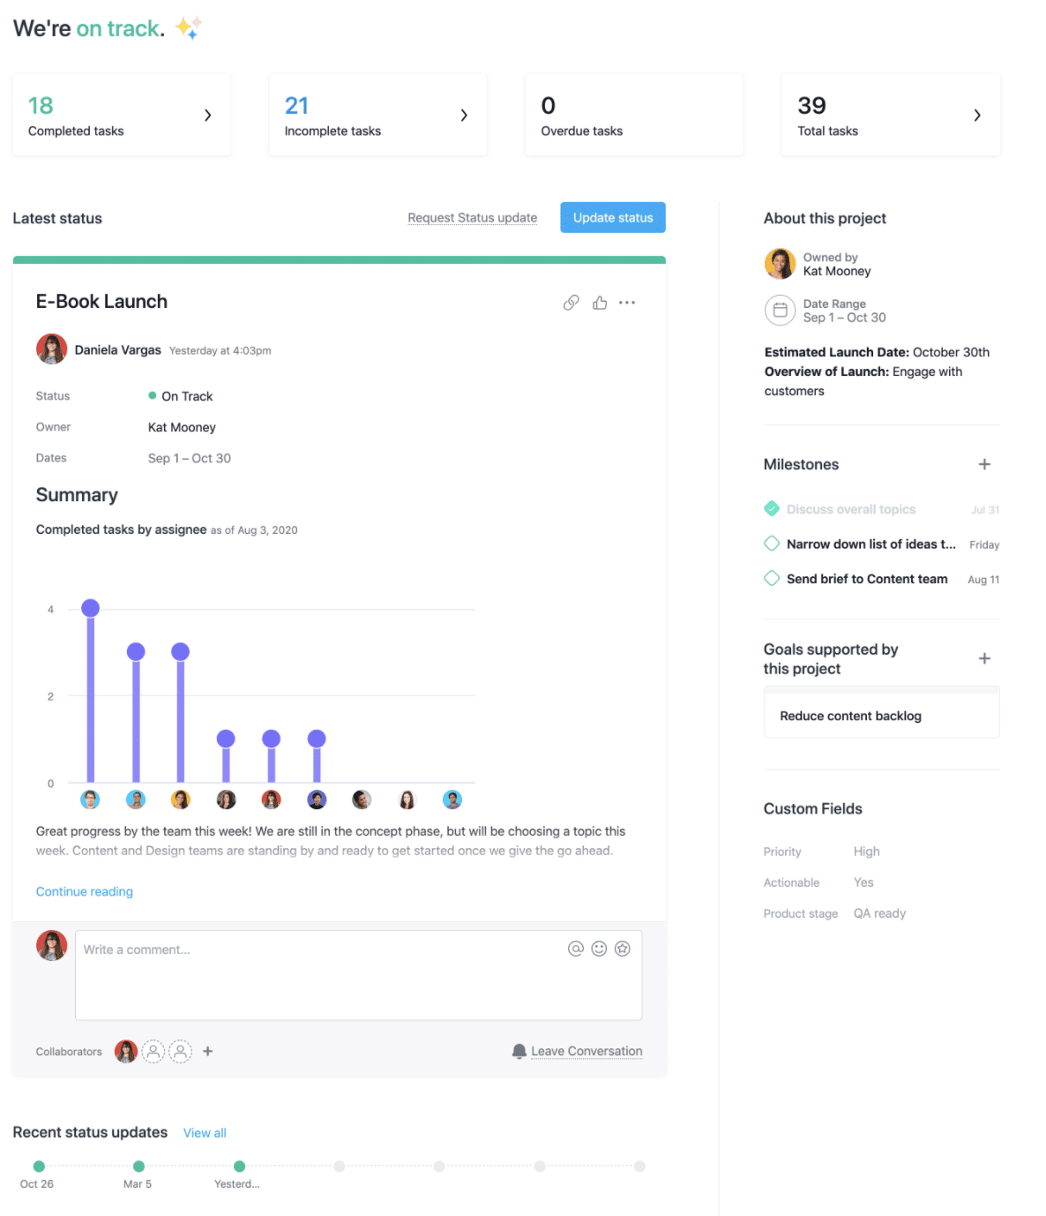Uncheck the Discuss overall topics milestone
Screen dimensions: 1046x1216
(x=772, y=509)
